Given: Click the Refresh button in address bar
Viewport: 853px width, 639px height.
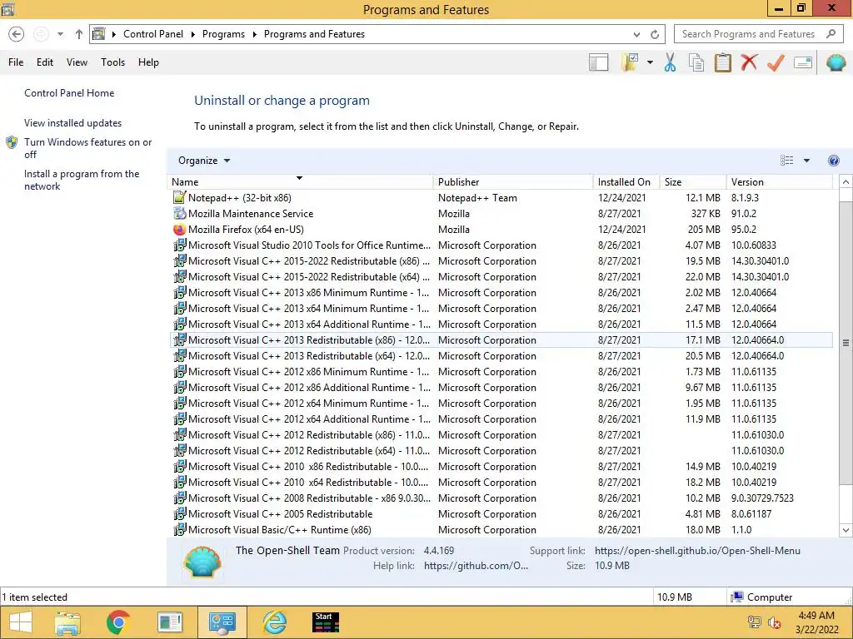Looking at the screenshot, I should click(655, 34).
